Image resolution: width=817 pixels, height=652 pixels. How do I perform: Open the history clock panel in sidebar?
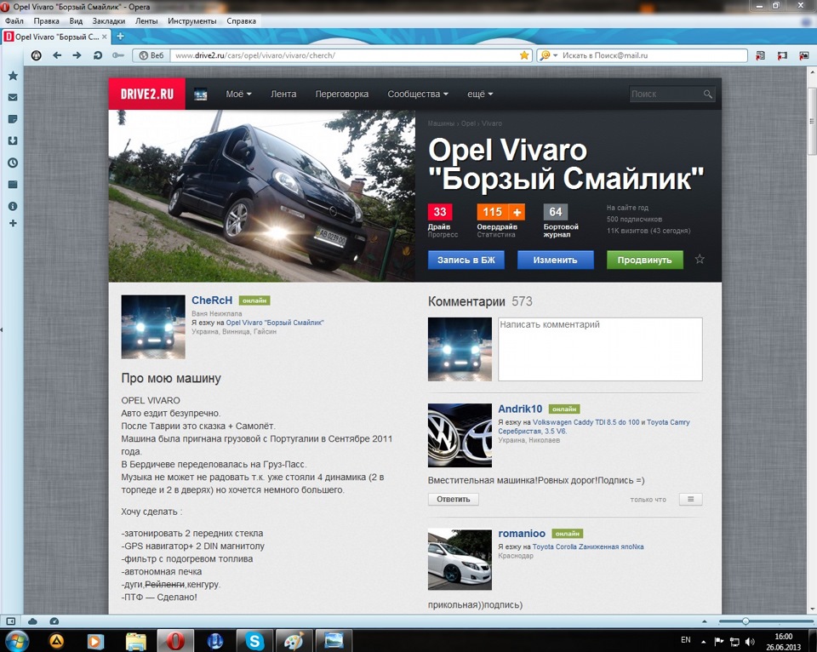click(x=13, y=163)
